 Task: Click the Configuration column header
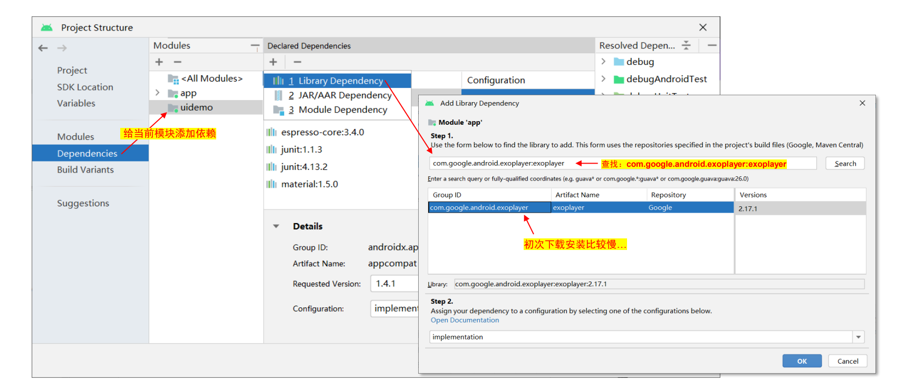pos(528,81)
